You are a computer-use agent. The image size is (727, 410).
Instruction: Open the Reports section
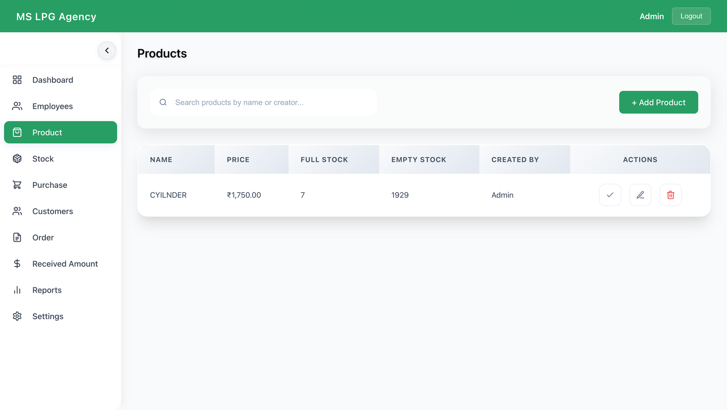pos(60,290)
